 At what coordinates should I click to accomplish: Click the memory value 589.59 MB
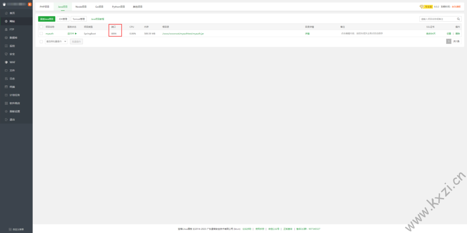point(150,34)
